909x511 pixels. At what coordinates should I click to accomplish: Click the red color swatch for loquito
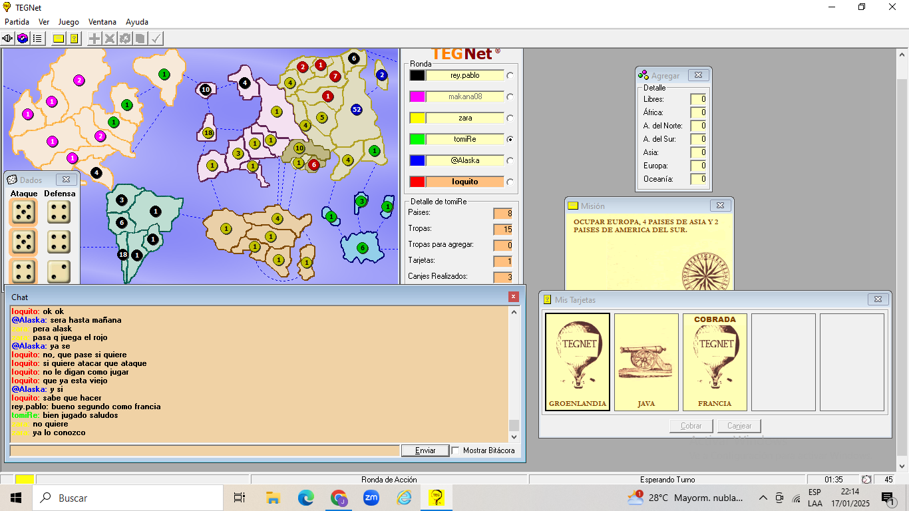pos(417,182)
